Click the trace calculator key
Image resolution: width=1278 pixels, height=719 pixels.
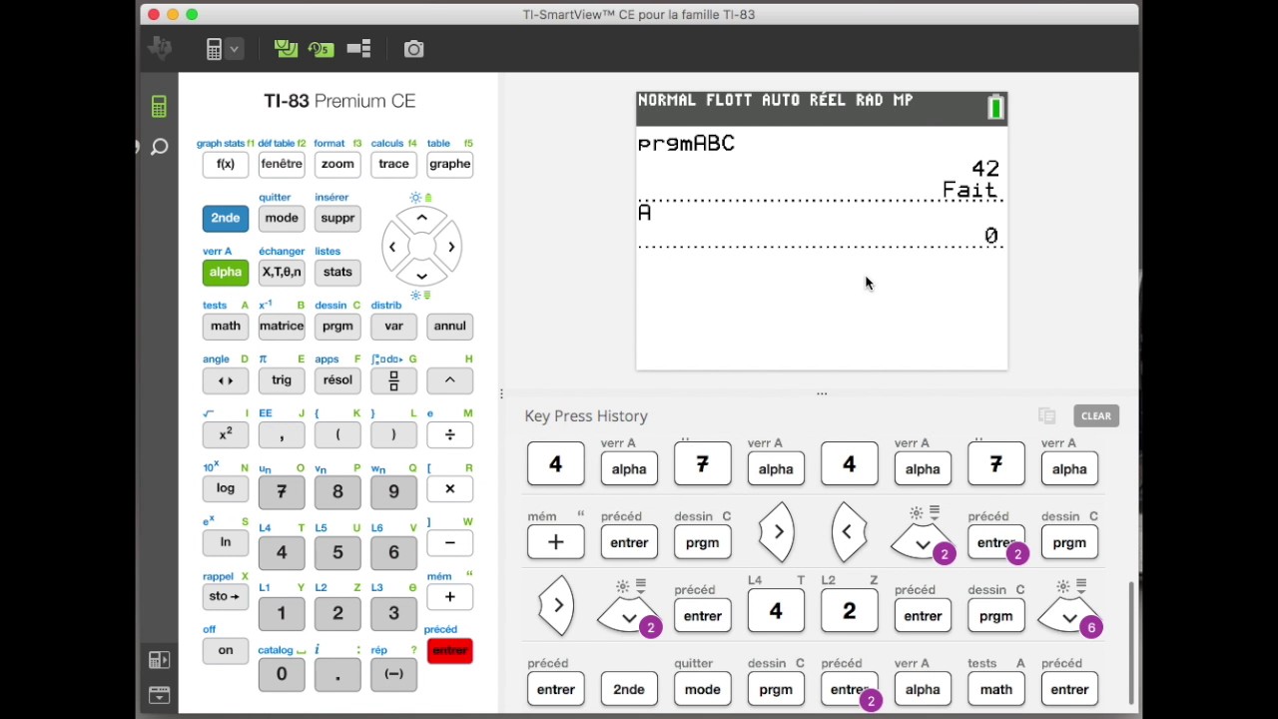[393, 164]
